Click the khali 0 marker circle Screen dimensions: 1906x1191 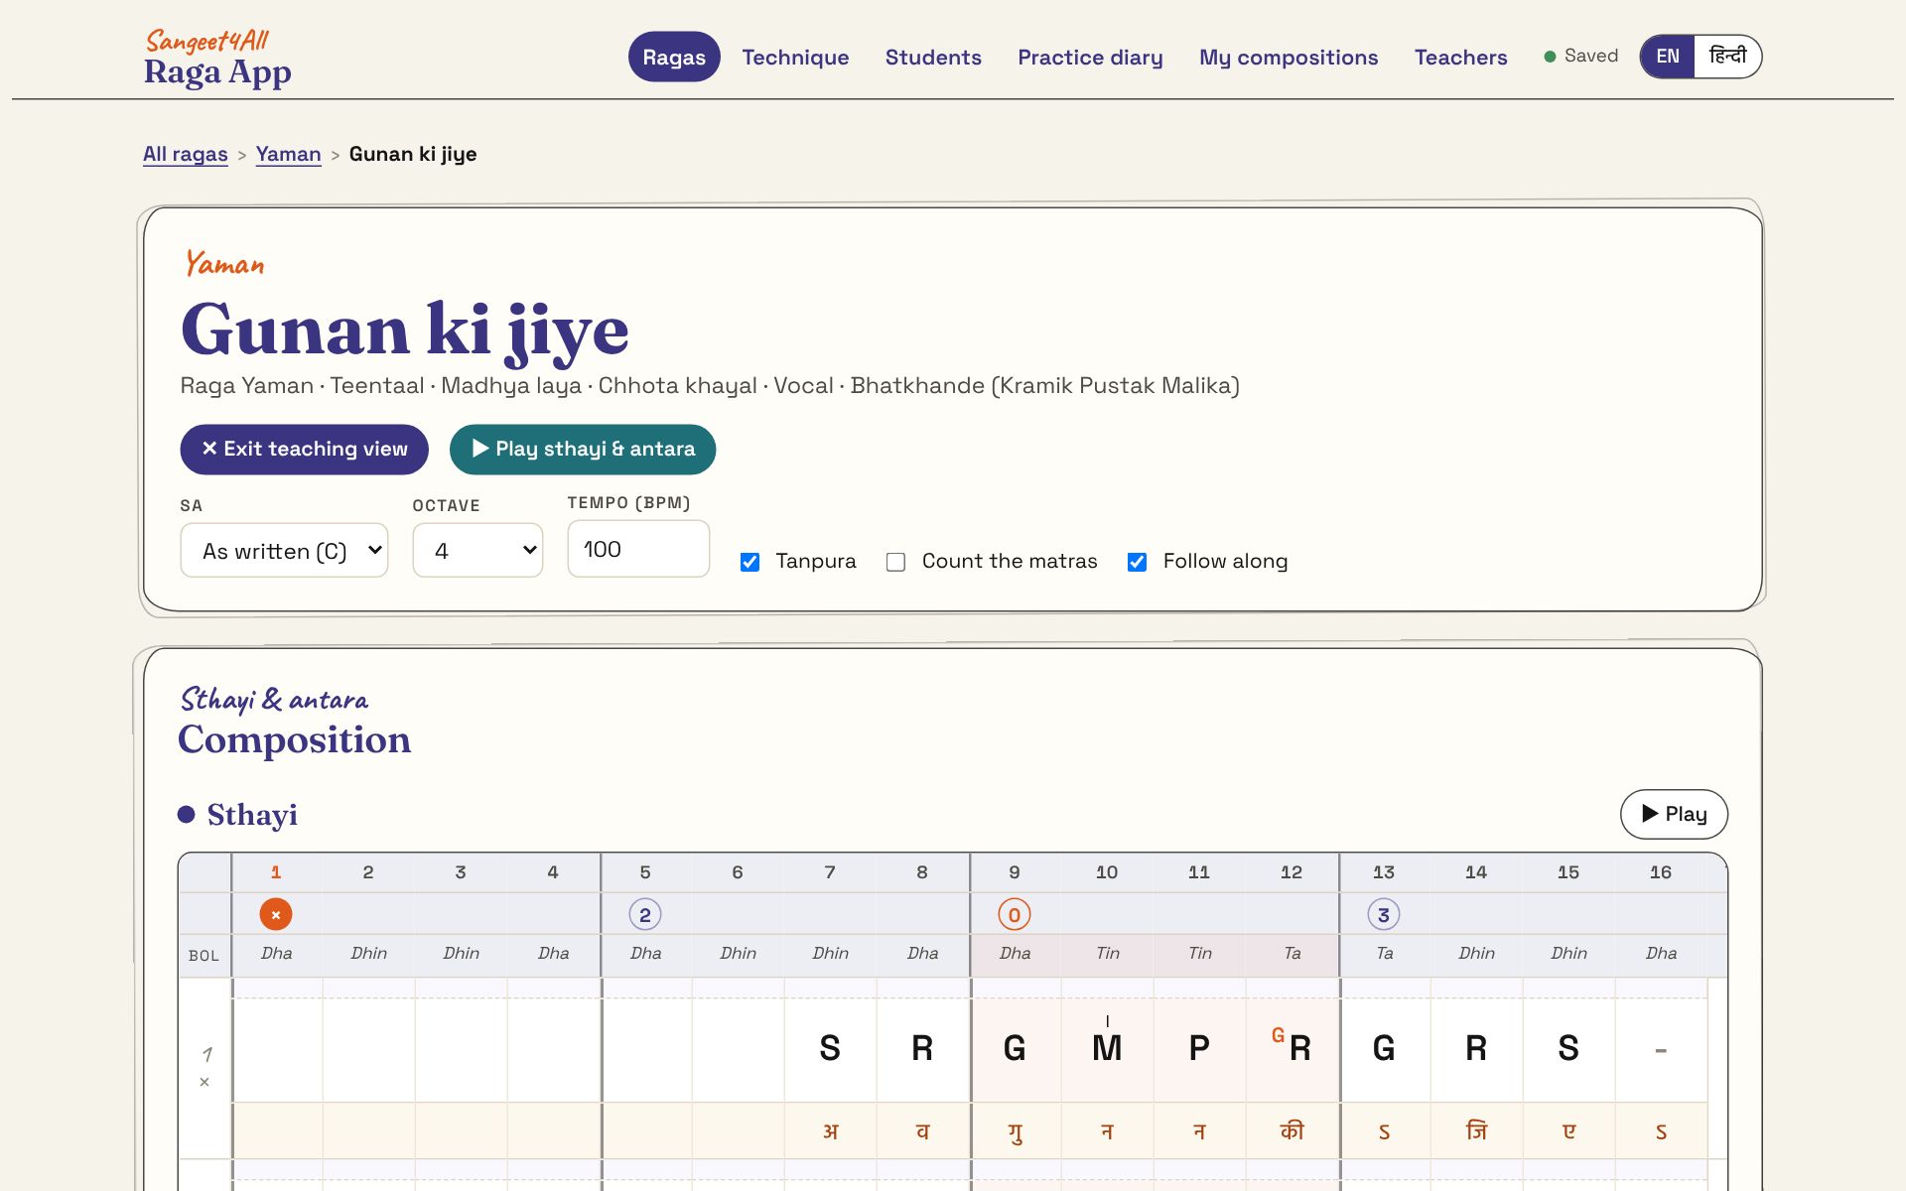[1015, 914]
